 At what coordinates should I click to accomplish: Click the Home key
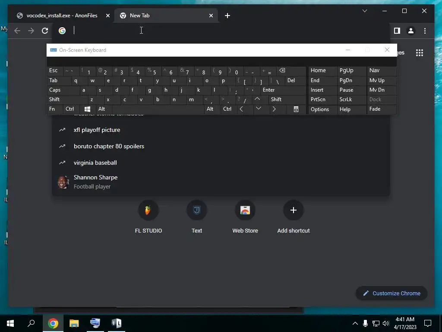[323, 70]
